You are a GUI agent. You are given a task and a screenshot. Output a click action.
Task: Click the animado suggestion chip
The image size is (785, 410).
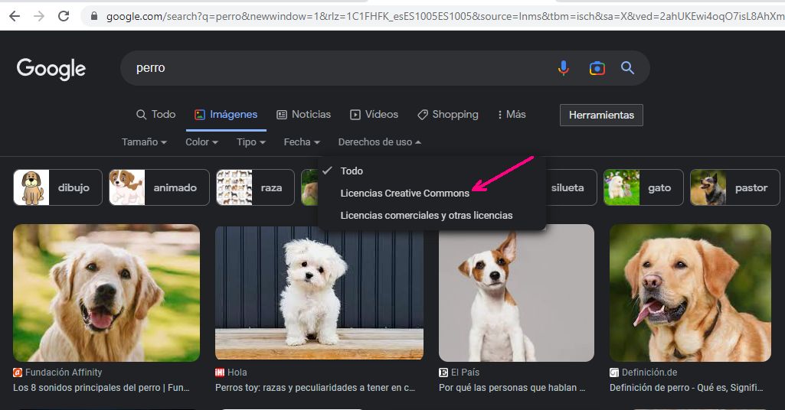159,187
